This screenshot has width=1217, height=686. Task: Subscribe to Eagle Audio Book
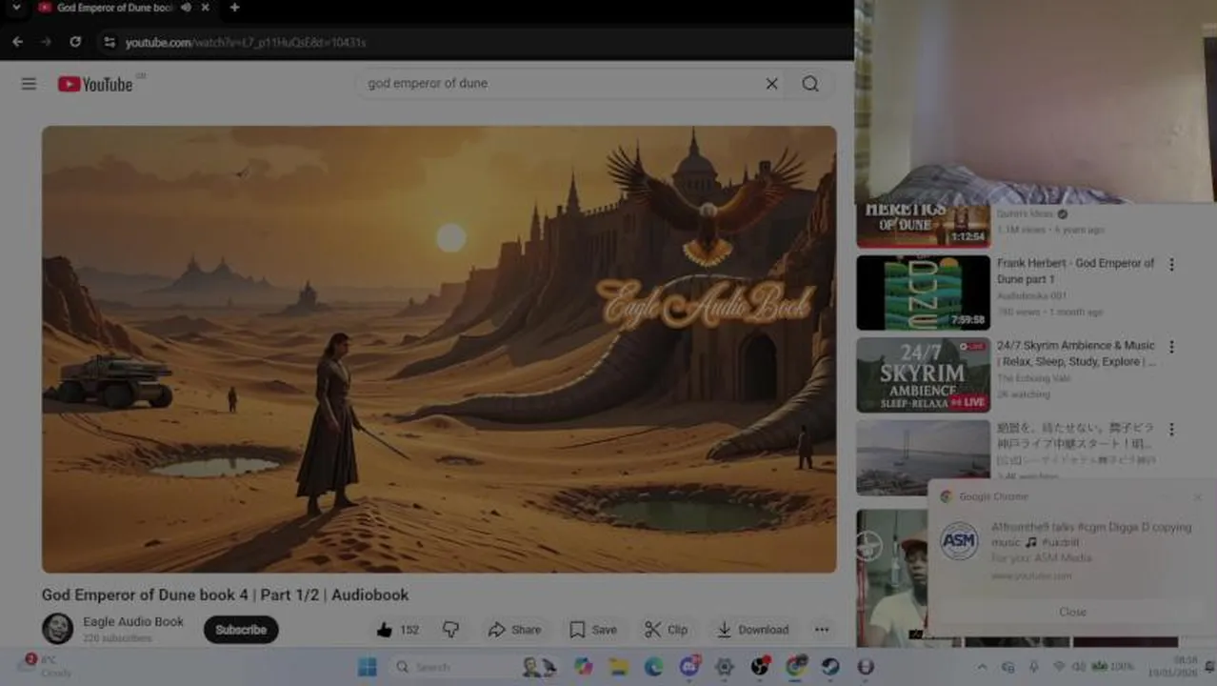tap(241, 630)
